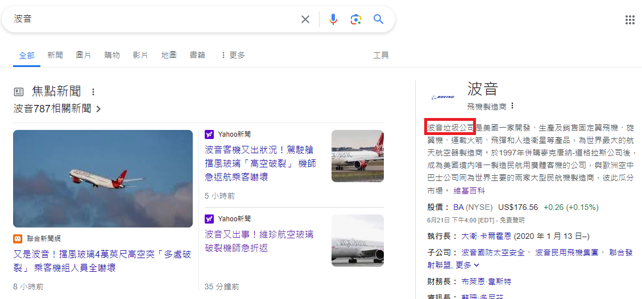Click the 波音 knowledge panel title
The width and height of the screenshot is (642, 299).
click(482, 90)
